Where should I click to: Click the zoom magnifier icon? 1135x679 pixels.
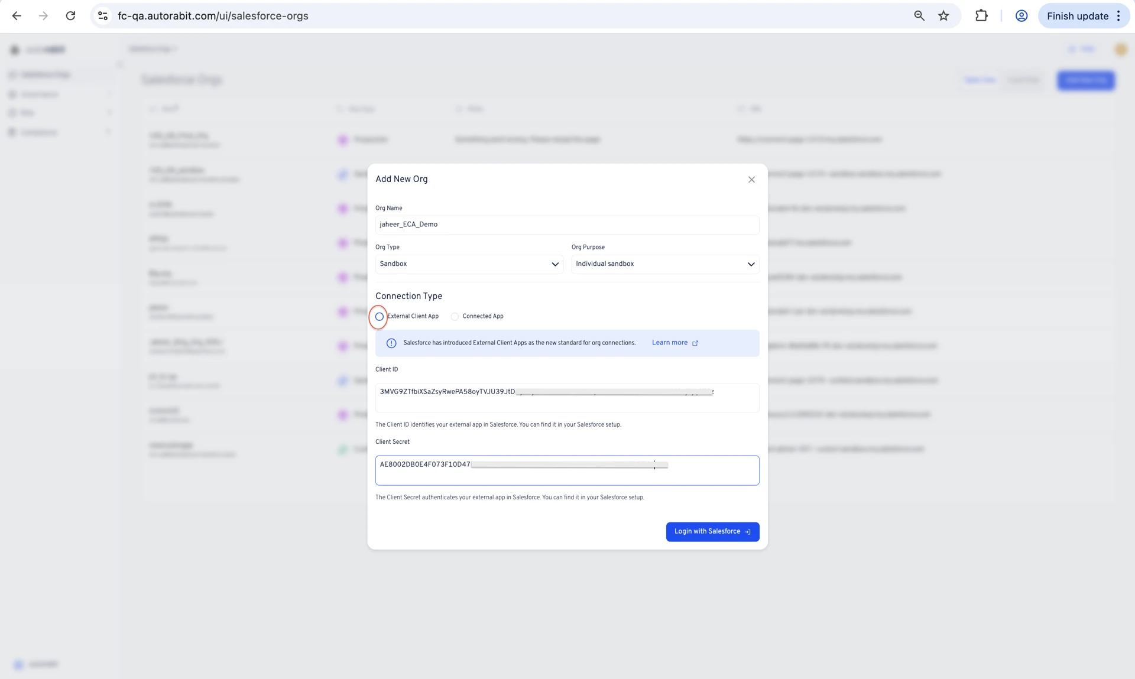pos(919,16)
